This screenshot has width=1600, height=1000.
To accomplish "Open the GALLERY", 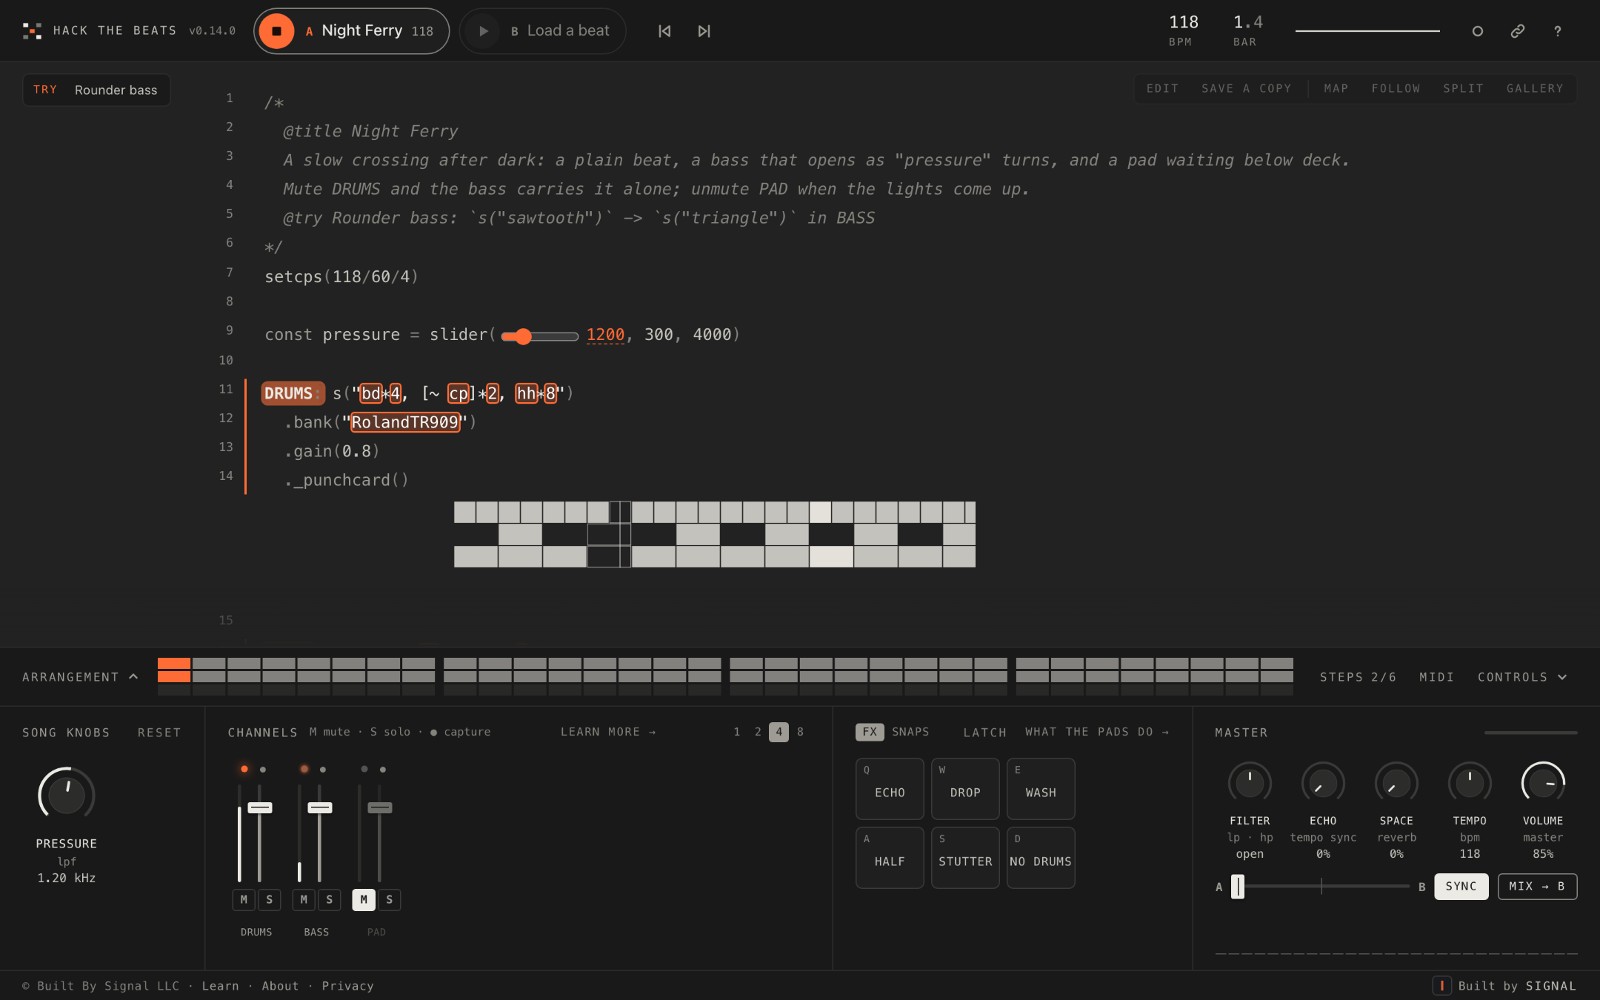I will pyautogui.click(x=1535, y=88).
